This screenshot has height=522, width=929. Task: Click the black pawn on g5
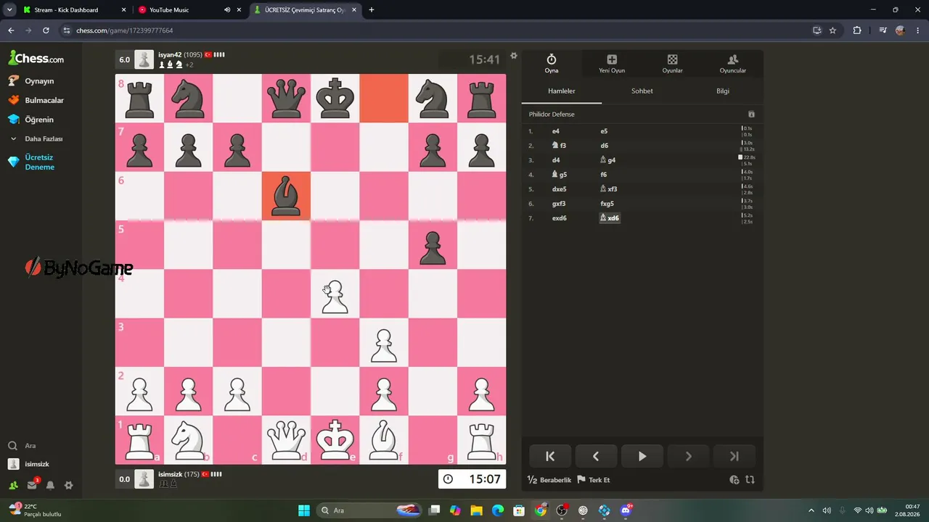pos(433,246)
